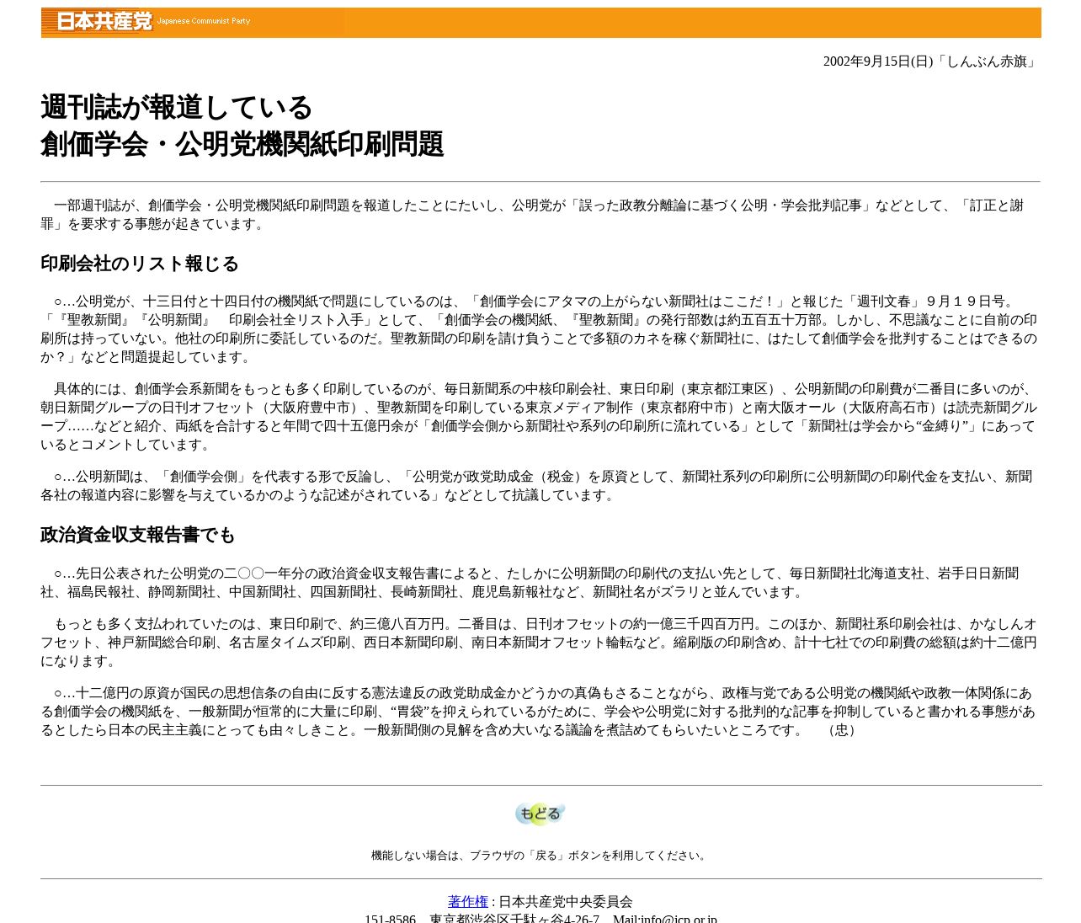Click the date line 2002年9月15日(日)「しんぶん赤旗」
The image size is (1081, 923).
[x=932, y=61]
